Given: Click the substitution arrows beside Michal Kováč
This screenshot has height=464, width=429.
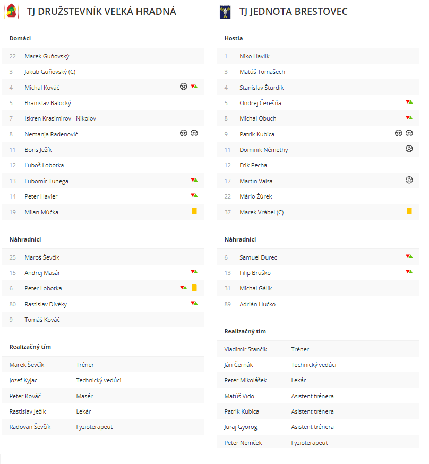Looking at the screenshot, I should (194, 87).
